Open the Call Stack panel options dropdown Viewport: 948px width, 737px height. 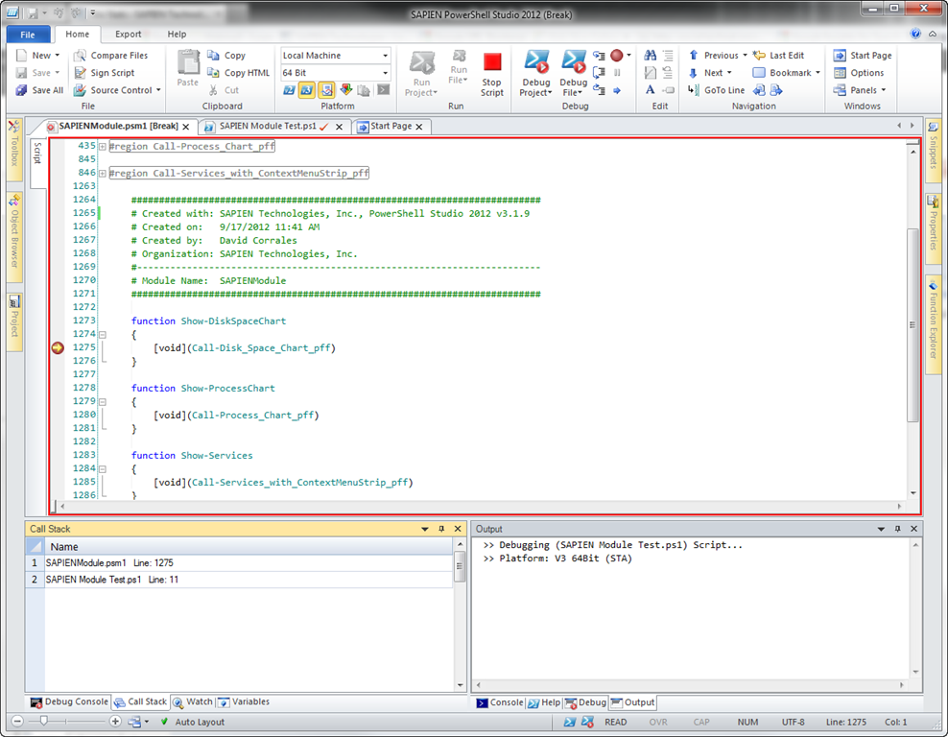[x=425, y=529]
